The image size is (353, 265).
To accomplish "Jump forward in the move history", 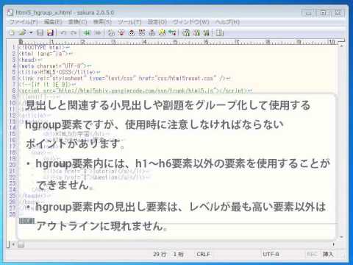I will (x=98, y=32).
